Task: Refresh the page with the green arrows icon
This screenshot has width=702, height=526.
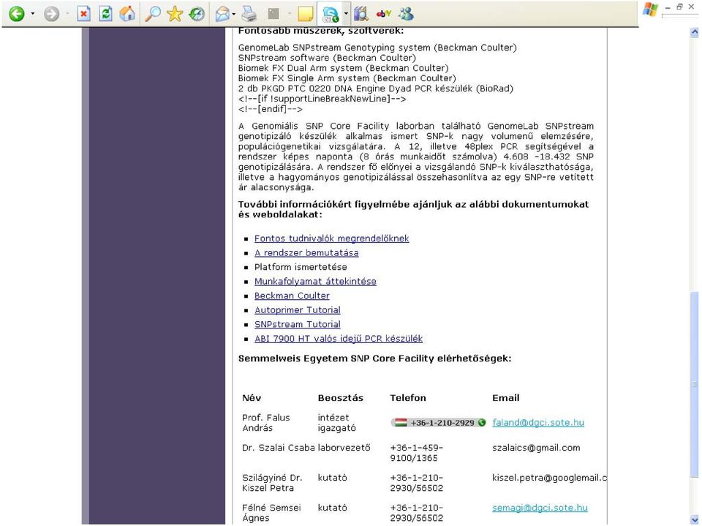Action: click(x=105, y=14)
